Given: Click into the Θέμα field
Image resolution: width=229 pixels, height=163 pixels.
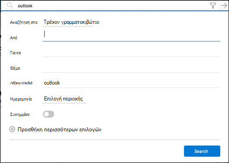Looking at the screenshot, I should [x=131, y=68].
